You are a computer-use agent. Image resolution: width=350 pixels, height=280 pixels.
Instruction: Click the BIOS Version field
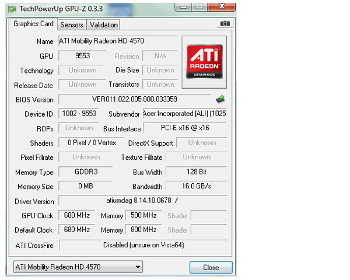click(x=135, y=99)
